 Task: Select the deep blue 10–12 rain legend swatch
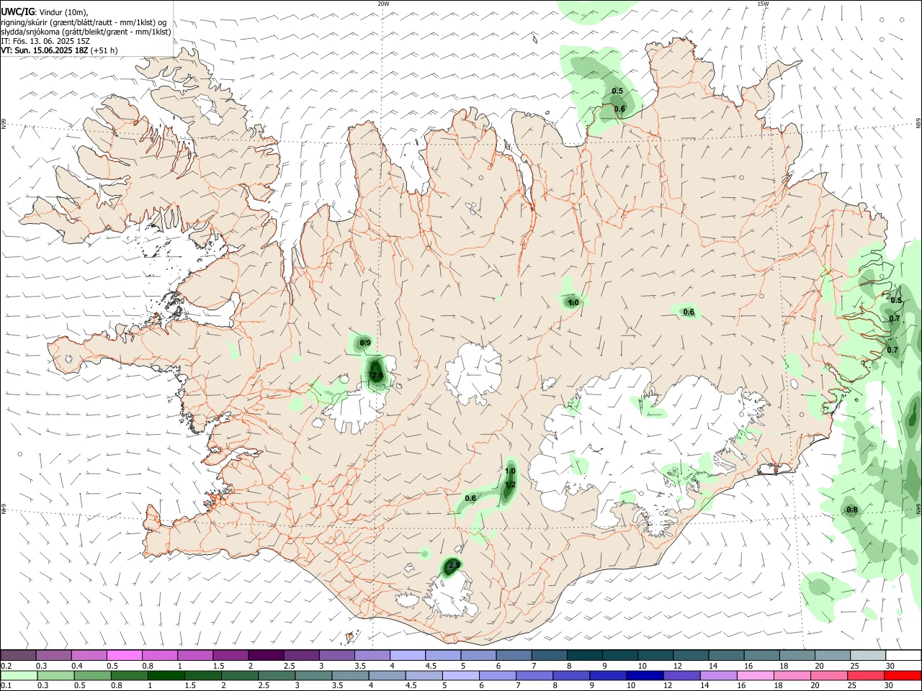[645, 675]
